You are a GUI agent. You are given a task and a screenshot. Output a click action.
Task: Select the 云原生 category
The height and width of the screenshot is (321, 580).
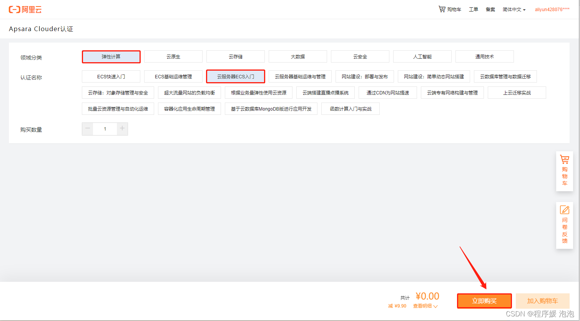point(173,57)
